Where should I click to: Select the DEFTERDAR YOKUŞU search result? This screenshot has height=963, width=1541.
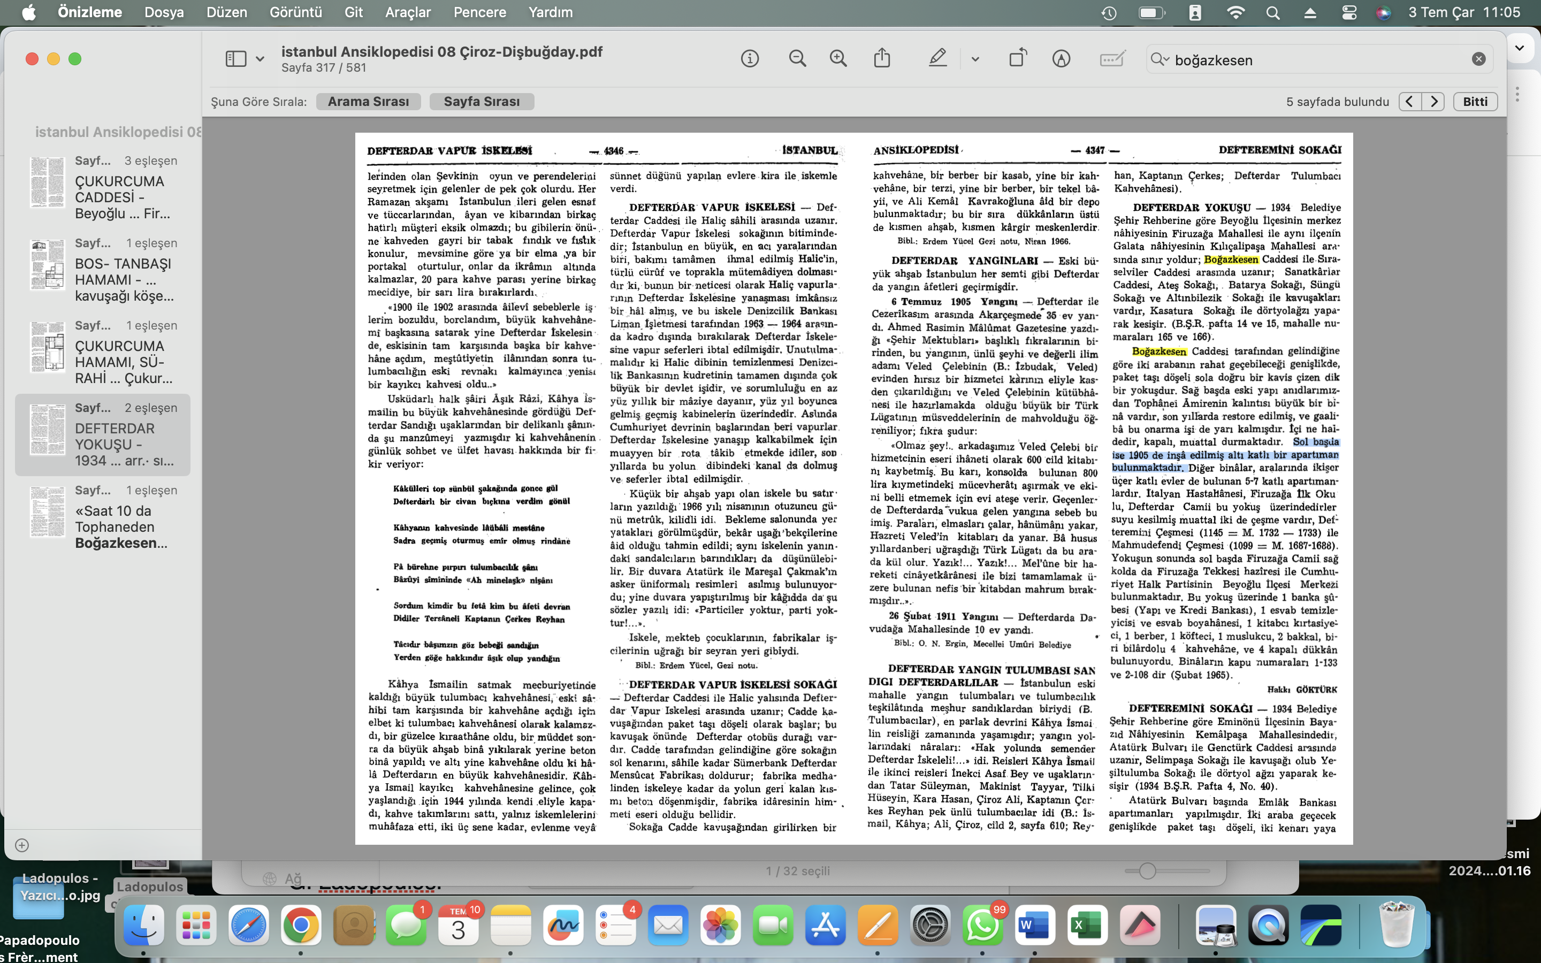(103, 434)
